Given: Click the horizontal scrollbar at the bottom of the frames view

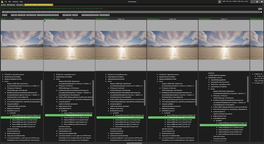Looking at the screenshot, I should [134, 143].
